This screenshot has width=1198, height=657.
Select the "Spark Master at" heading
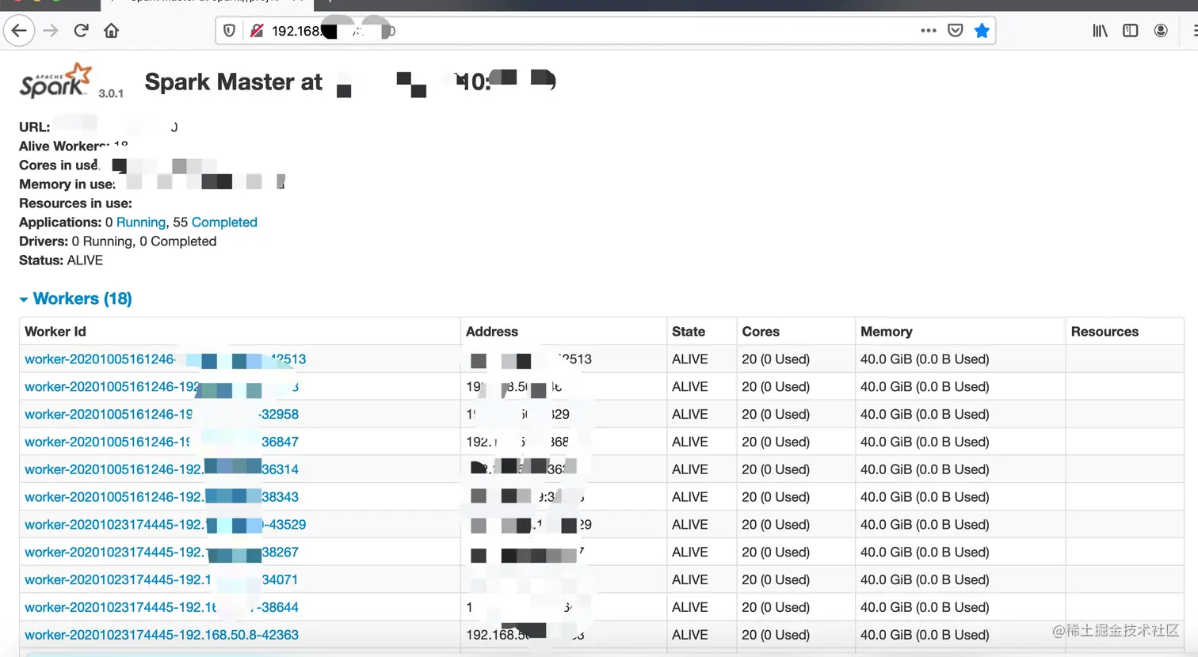[234, 82]
